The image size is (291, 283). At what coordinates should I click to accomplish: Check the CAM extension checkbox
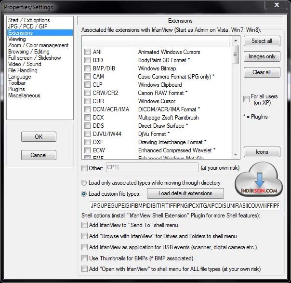pyautogui.click(x=87, y=76)
